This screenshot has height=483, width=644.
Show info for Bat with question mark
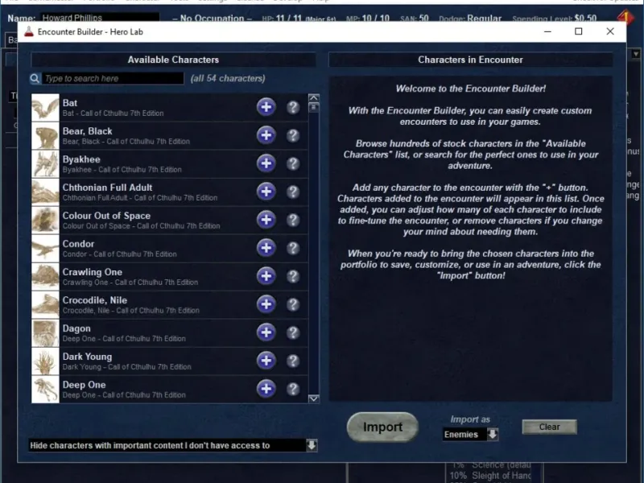pos(293,108)
